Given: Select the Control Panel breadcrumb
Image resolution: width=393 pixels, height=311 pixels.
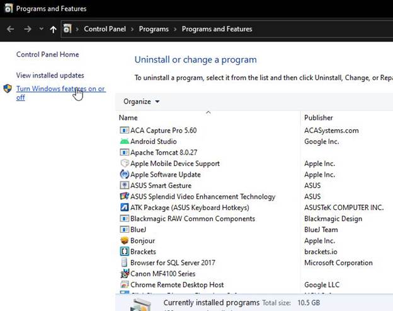Looking at the screenshot, I should click(105, 29).
